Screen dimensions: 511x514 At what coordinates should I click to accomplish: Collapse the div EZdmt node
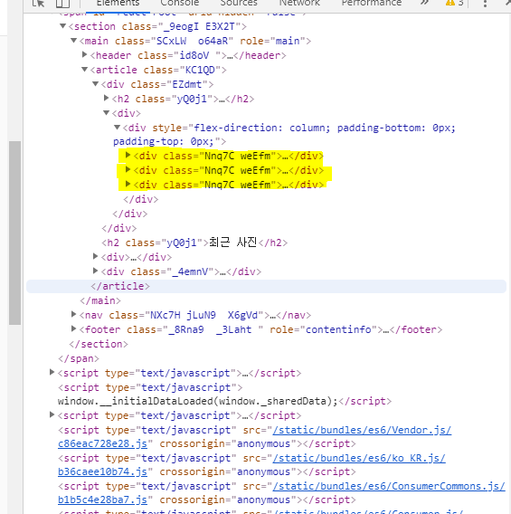95,83
